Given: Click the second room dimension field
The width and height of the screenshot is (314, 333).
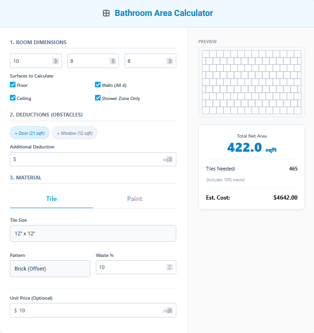Looking at the screenshot, I should (x=93, y=61).
